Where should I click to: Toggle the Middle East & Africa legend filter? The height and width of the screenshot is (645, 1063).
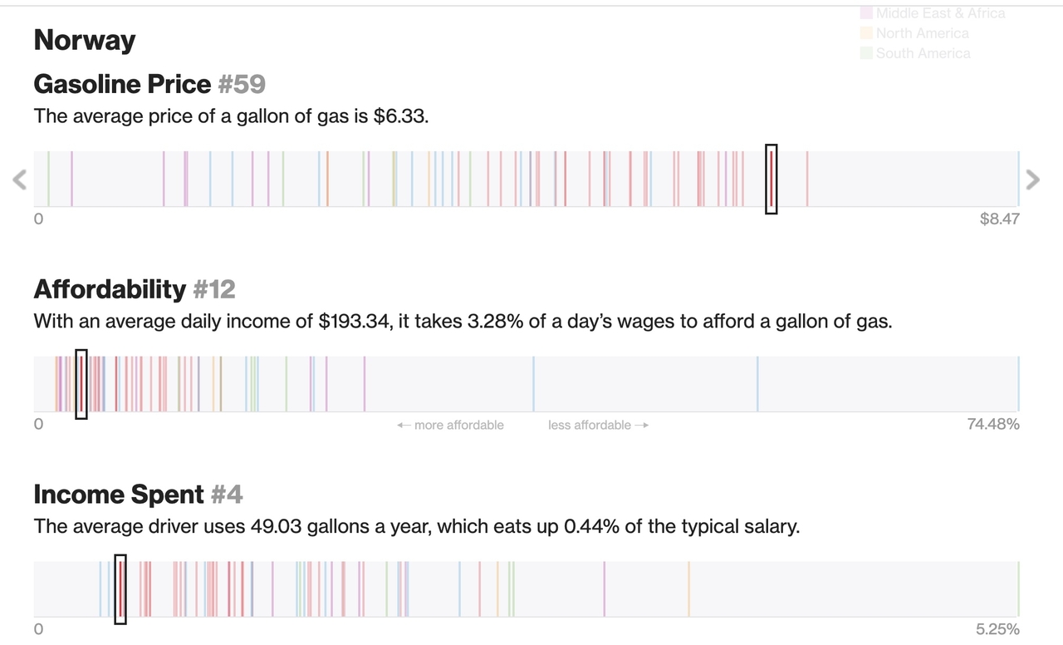coord(932,13)
